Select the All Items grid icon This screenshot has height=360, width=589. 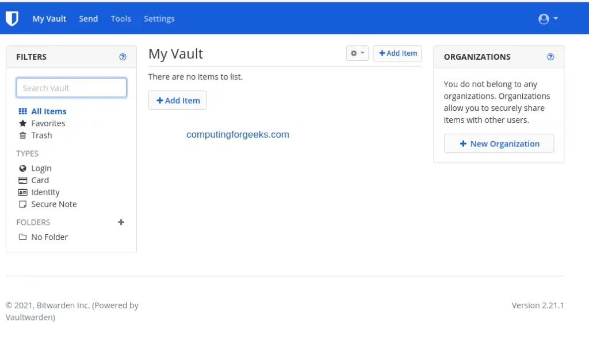click(23, 111)
